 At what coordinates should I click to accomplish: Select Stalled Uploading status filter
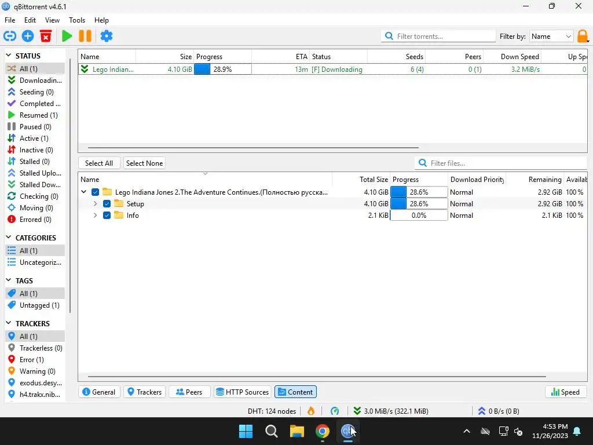(35, 173)
